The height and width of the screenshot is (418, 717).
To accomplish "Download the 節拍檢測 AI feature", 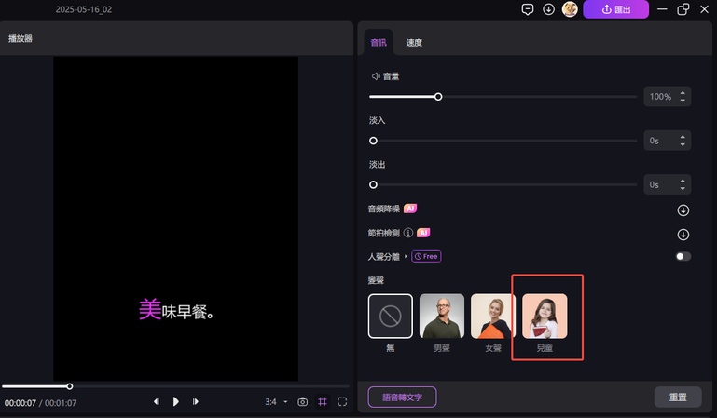I will coord(683,235).
